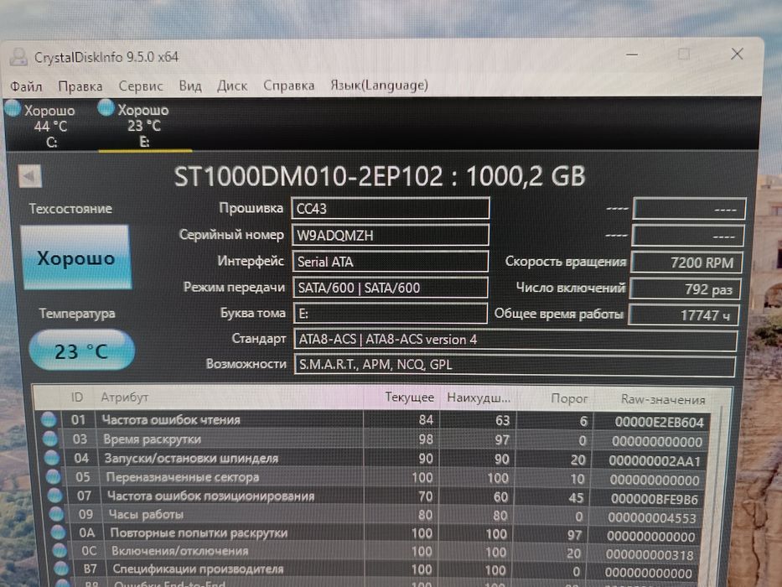Click status orb of attribute 07 row
The width and height of the screenshot is (782, 587).
click(x=54, y=495)
